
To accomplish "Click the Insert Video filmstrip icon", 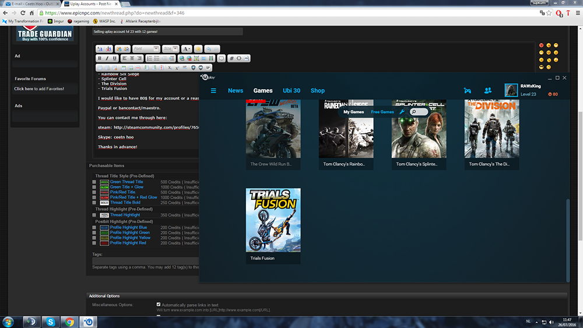I will click(x=211, y=58).
